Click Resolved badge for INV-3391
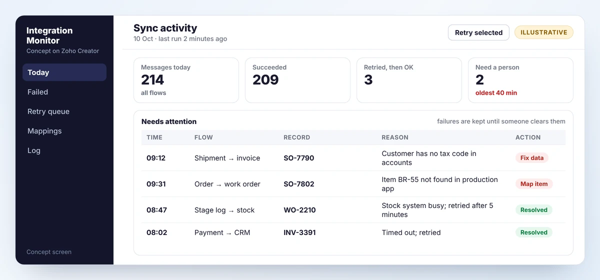Image resolution: width=600 pixels, height=280 pixels. point(534,232)
